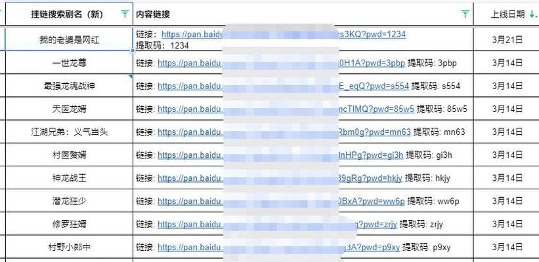Open filter for 内容链接 column
Screen dimensions: 539x262
tap(465, 14)
